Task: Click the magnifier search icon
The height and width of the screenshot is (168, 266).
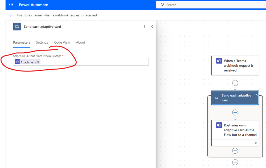Action: pos(162,5)
